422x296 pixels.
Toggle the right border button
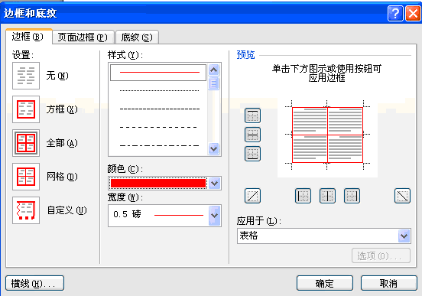pos(352,196)
